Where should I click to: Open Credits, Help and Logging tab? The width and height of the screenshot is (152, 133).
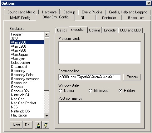coord(128,12)
